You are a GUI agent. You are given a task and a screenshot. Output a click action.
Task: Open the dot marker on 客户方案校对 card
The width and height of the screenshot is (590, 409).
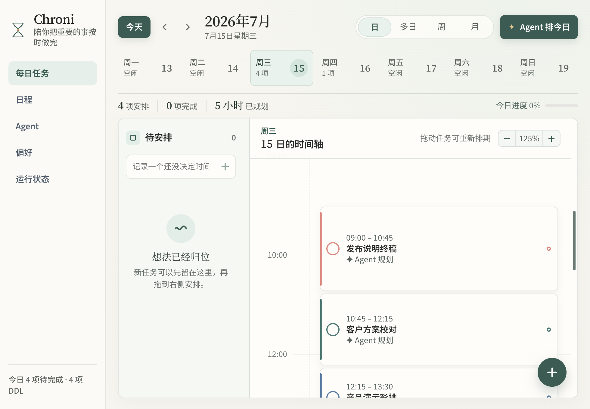549,330
